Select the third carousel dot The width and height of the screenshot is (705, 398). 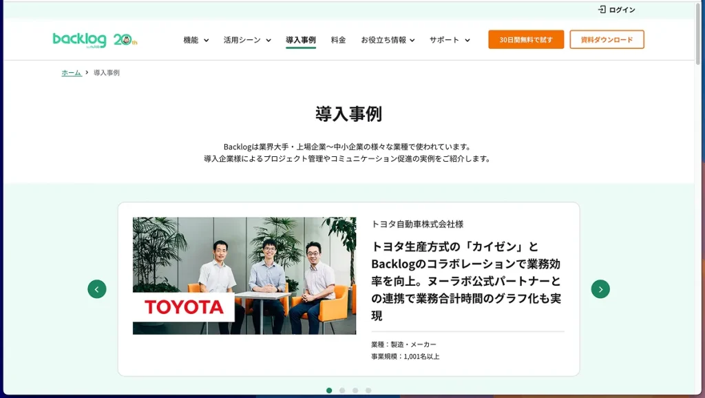click(x=355, y=390)
